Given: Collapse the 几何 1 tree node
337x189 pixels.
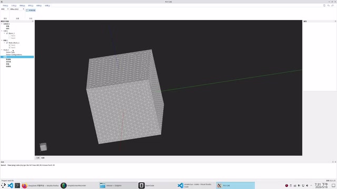Looking at the screenshot, I should click(2, 31).
